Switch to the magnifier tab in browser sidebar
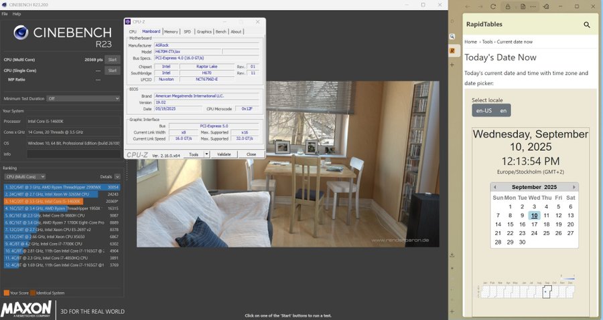This screenshot has height=320, width=603. (452, 36)
